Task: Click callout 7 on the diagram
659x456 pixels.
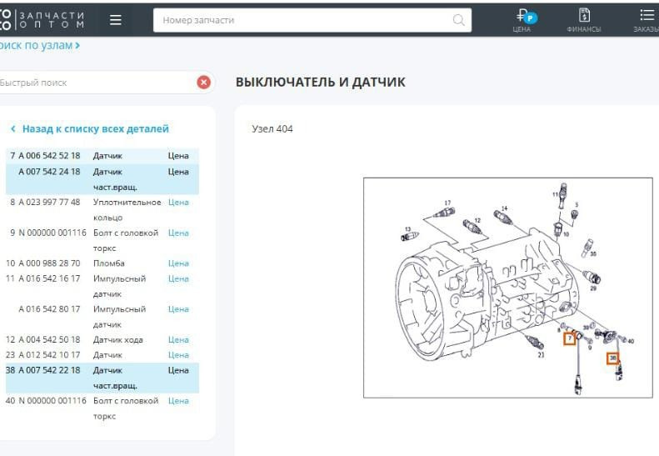Action: click(x=570, y=338)
